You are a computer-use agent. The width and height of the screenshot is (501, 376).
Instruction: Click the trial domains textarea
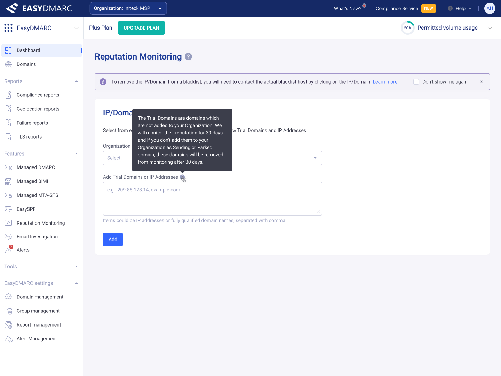click(x=213, y=199)
